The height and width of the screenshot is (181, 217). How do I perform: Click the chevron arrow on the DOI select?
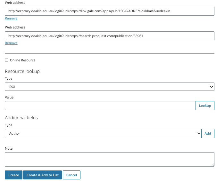click(211, 87)
